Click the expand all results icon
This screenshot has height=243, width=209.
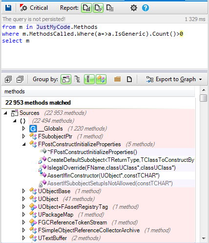(8, 79)
